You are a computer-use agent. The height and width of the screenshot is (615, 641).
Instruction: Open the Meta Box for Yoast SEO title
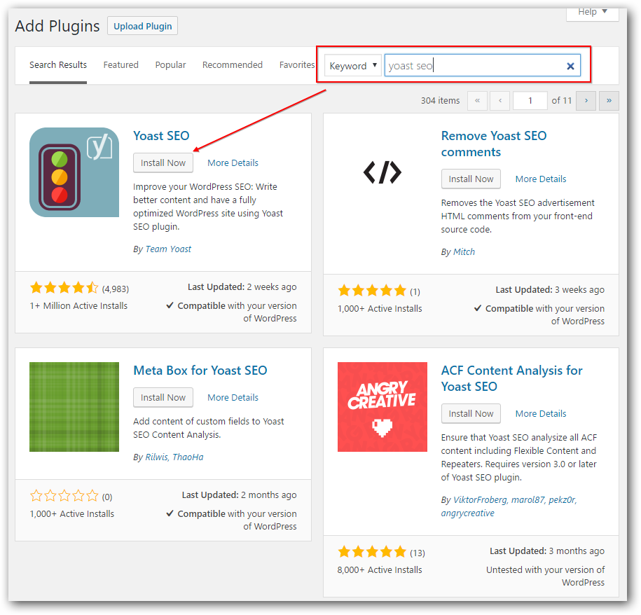point(200,371)
